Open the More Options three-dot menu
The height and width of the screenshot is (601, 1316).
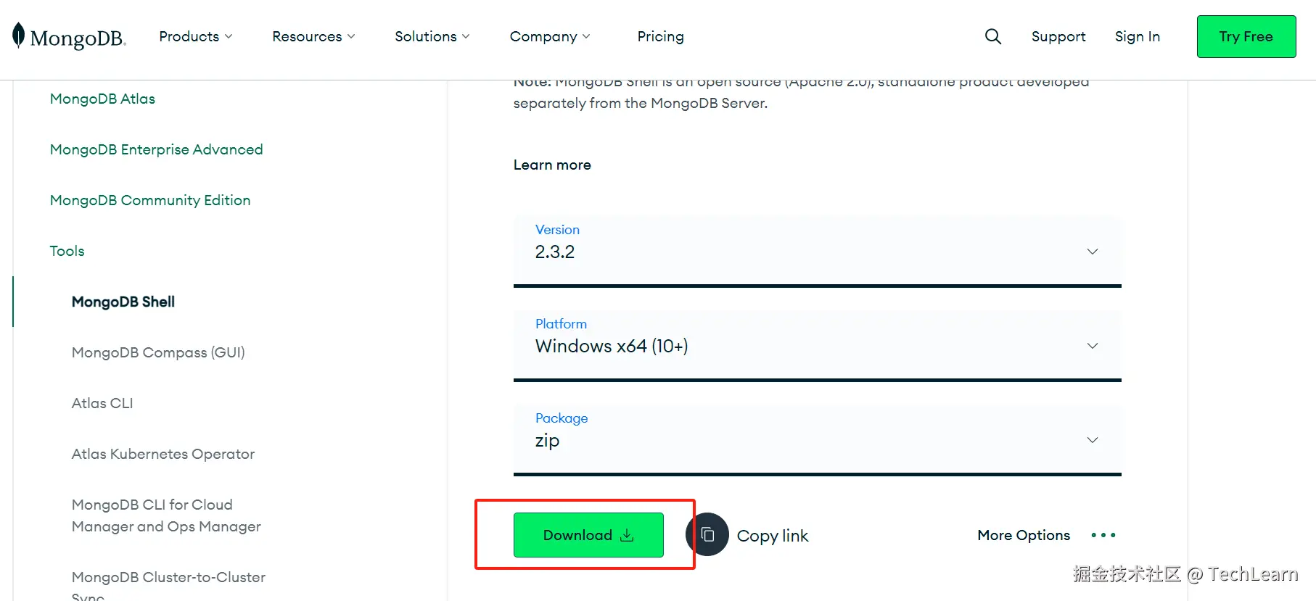[1103, 535]
